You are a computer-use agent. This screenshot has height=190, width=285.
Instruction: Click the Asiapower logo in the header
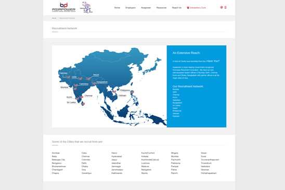[63, 7]
